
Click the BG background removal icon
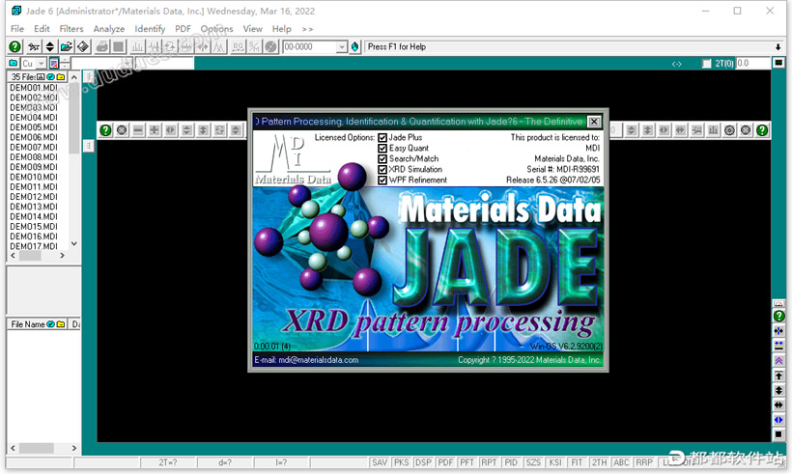(x=238, y=47)
